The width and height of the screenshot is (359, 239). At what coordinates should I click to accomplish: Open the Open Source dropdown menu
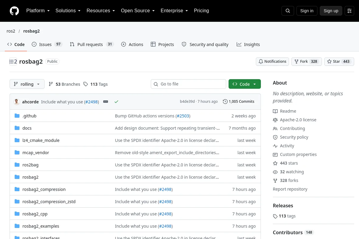(138, 11)
